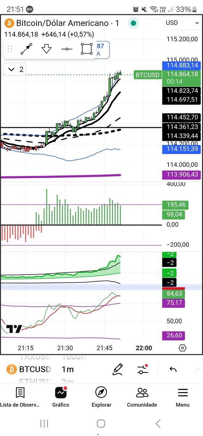Tap the 98,04 histogram value label
Screen dimensions: 203x436
coord(174,215)
